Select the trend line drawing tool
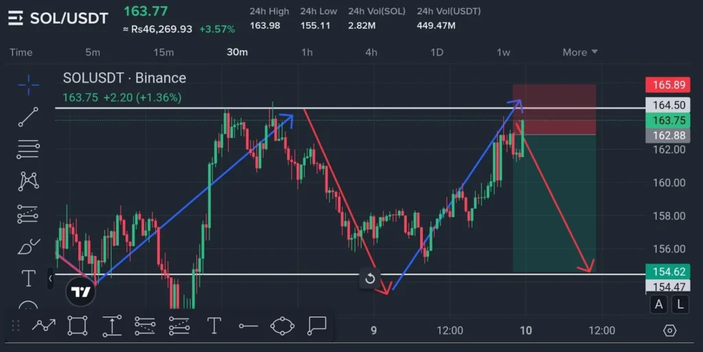The image size is (703, 352). point(28,117)
